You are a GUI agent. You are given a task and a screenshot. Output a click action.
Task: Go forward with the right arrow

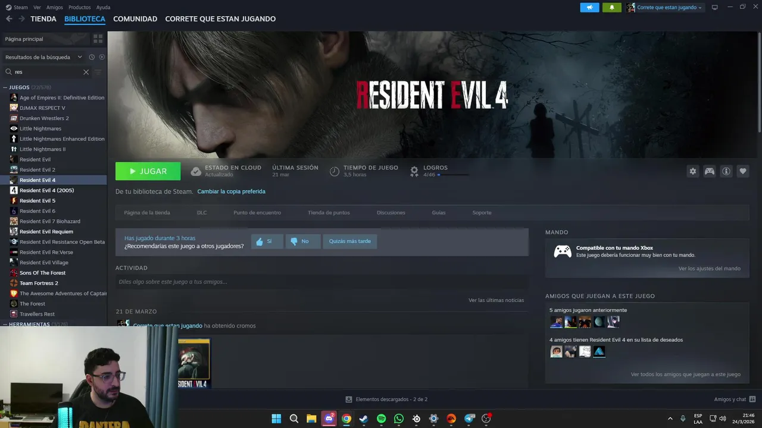pyautogui.click(x=21, y=19)
